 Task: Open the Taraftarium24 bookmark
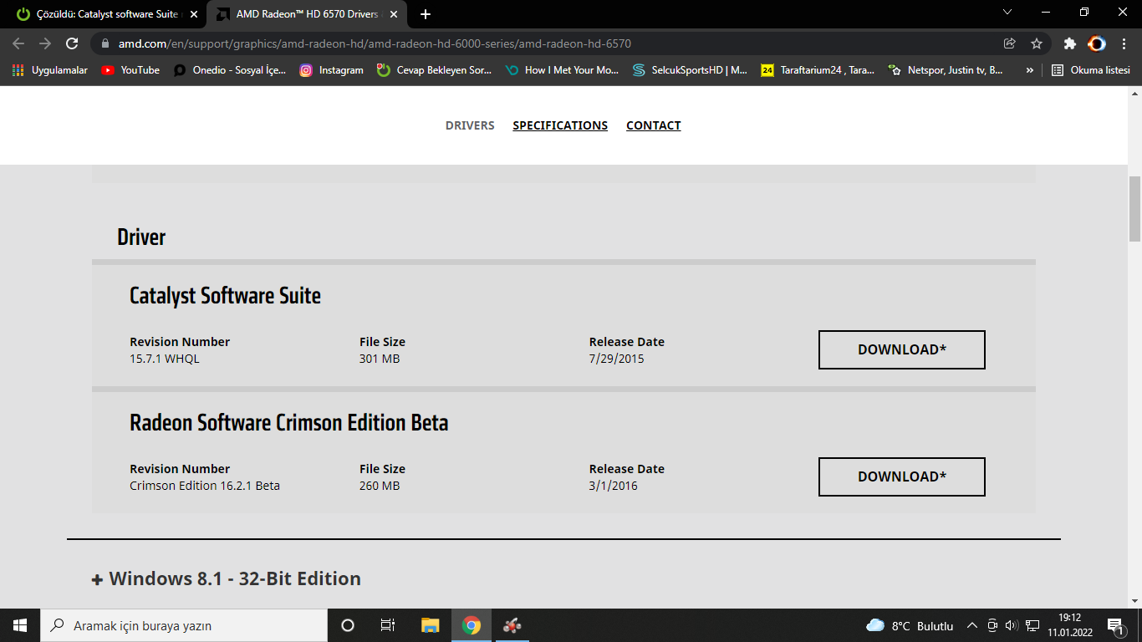pos(818,70)
